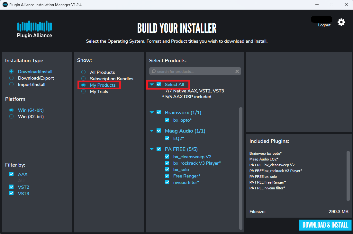Disable the VST2 format filter
Viewport: 353px width, 234px height.
point(11,187)
